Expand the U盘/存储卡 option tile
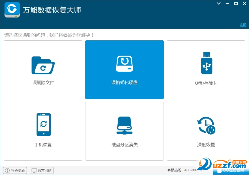249x175 pixels. coord(206,69)
